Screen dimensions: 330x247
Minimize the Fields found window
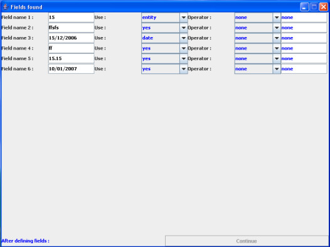tap(304, 7)
